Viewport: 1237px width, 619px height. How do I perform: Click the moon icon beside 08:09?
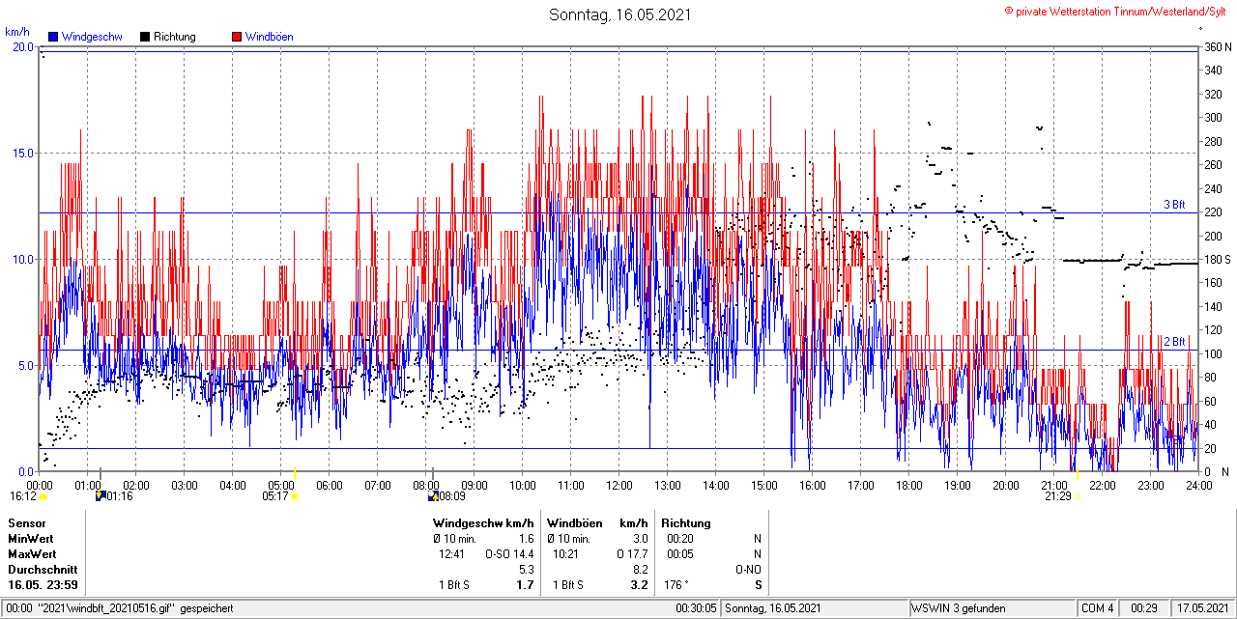point(432,496)
